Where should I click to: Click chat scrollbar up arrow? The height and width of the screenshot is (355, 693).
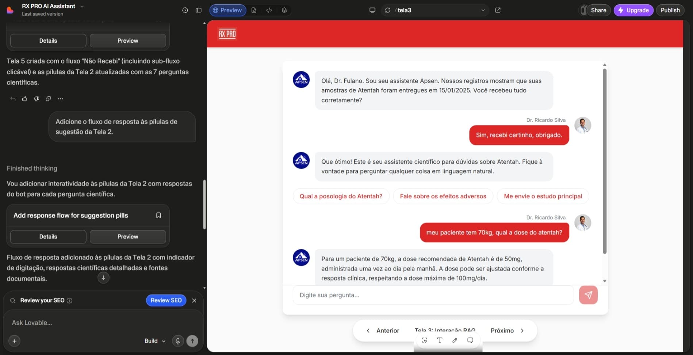pos(605,65)
